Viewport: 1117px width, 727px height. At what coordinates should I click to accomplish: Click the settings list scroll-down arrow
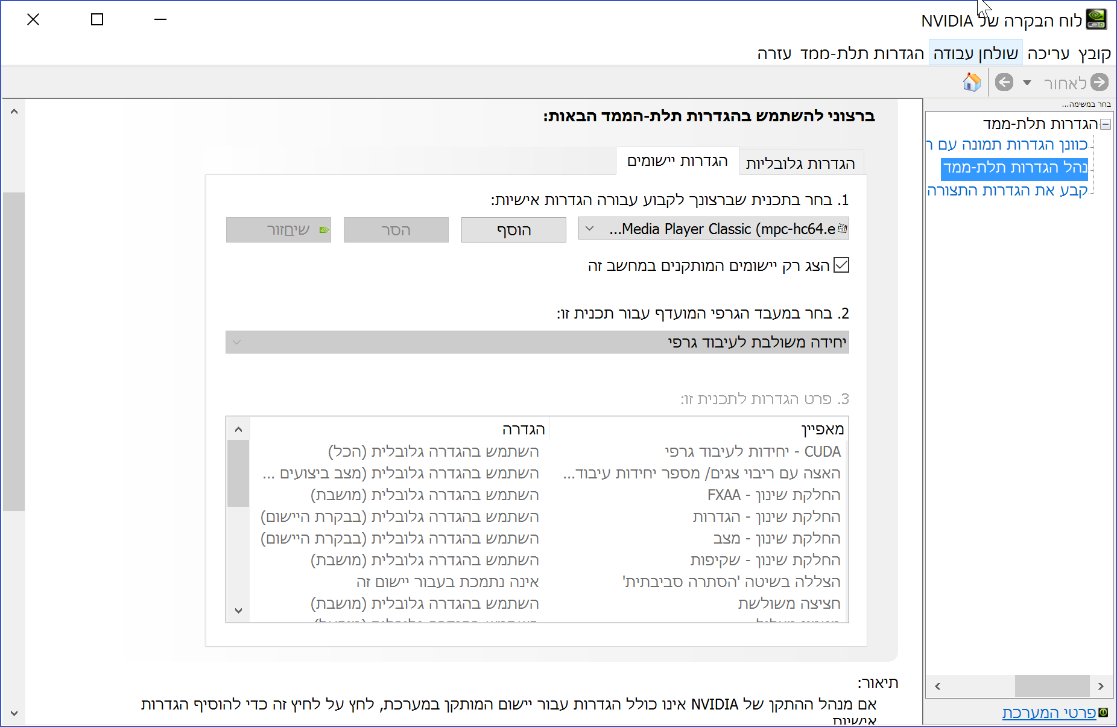[x=238, y=611]
